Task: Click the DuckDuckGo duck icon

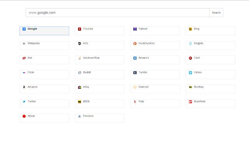Action: [135, 43]
